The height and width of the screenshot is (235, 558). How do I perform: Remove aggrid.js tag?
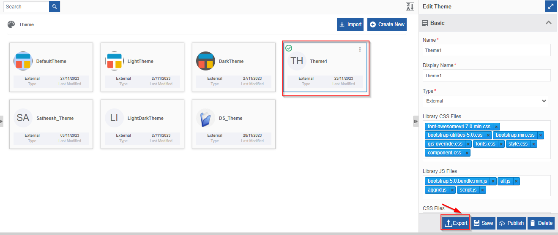click(452, 190)
